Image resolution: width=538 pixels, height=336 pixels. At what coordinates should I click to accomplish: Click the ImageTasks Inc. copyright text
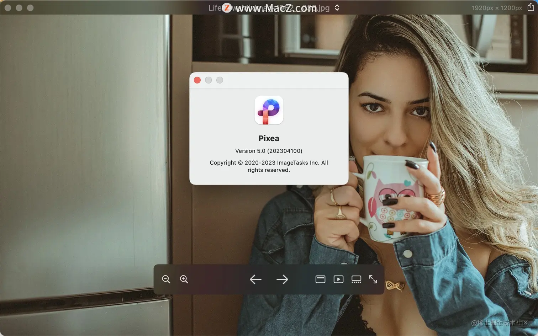point(269,166)
